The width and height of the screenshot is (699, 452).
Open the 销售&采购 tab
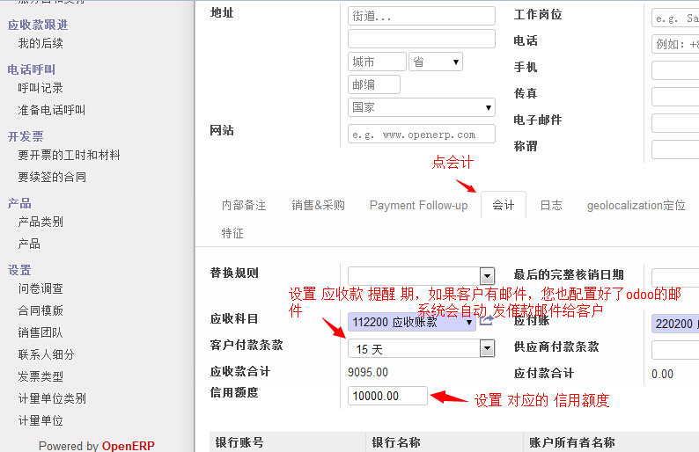[x=318, y=205]
